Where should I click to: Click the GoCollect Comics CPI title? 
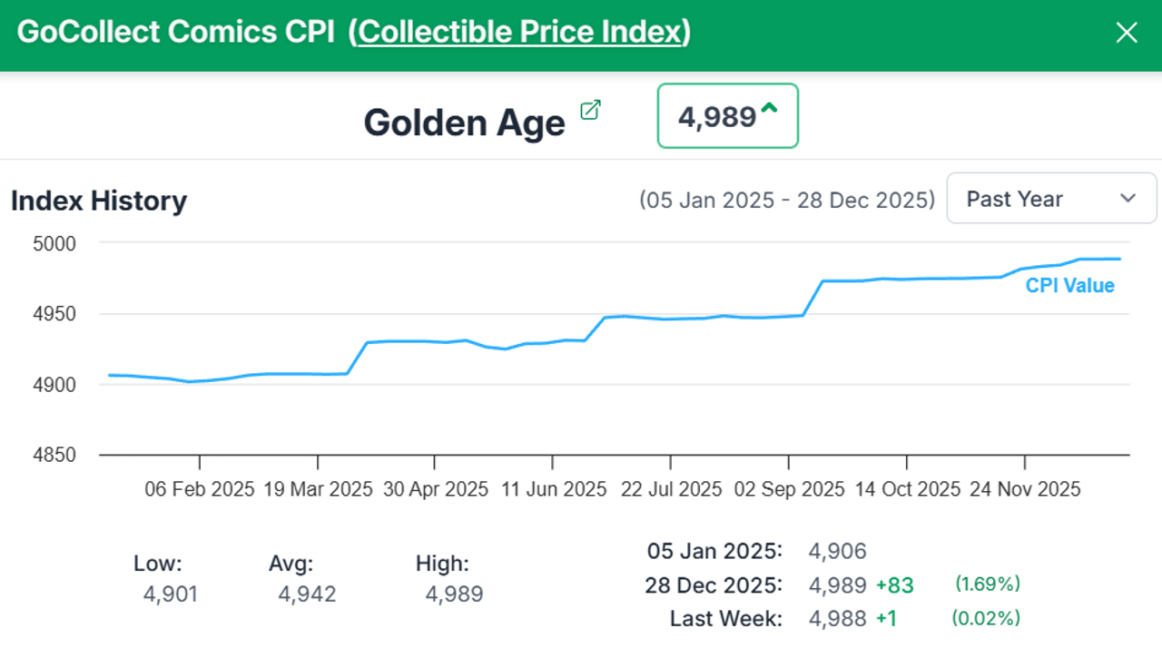[x=175, y=33]
